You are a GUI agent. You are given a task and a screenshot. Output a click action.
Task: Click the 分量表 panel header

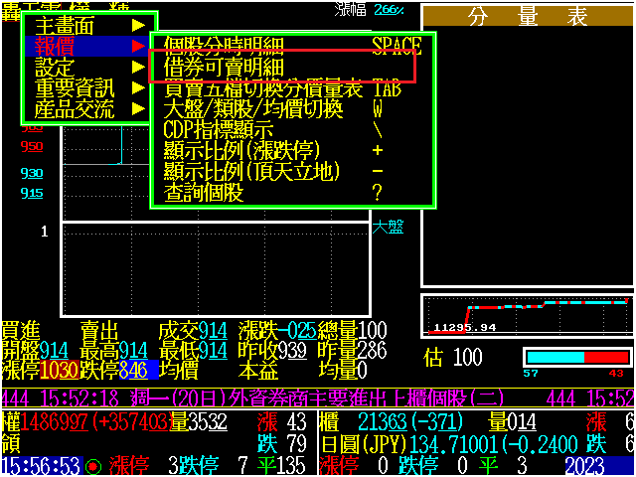[527, 18]
